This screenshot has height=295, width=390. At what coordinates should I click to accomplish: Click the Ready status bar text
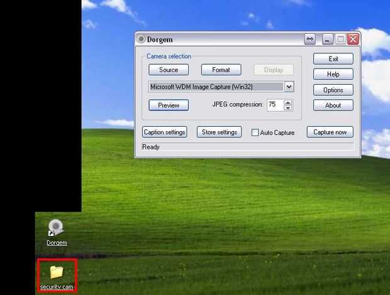[x=151, y=147]
